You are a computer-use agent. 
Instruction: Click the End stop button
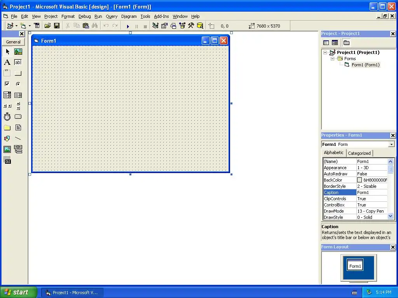(x=145, y=26)
